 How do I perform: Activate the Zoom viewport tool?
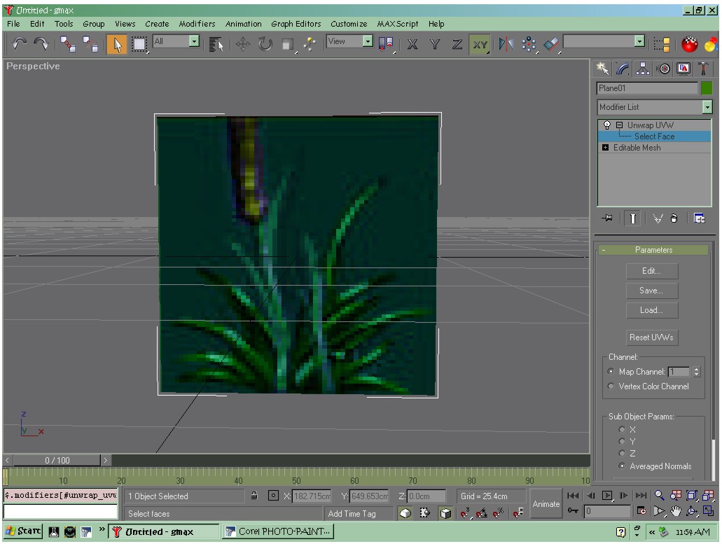[x=660, y=495]
